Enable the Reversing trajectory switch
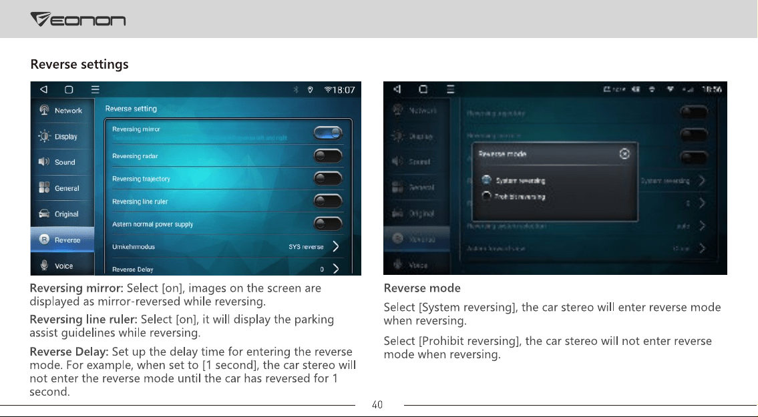This screenshot has height=417, width=758. [x=328, y=178]
